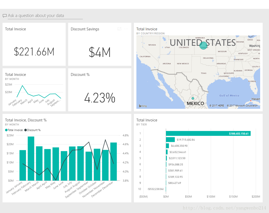Viewport: 269px width, 213px height.
Task: Click the September bar in the combo chart
Action: click(x=89, y=166)
